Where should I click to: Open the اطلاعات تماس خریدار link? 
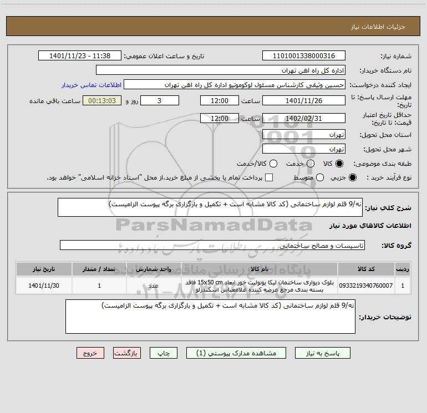coord(91,85)
